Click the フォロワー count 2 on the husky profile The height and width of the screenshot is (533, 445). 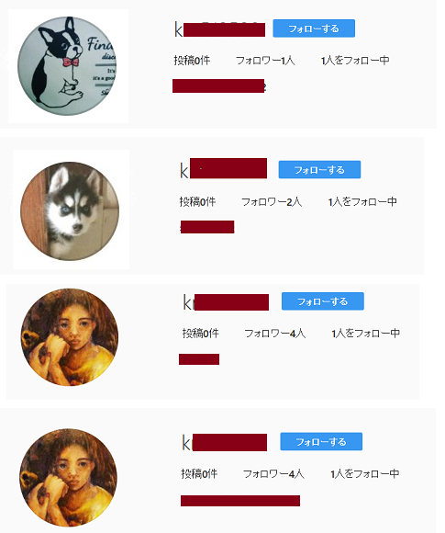[x=289, y=202]
